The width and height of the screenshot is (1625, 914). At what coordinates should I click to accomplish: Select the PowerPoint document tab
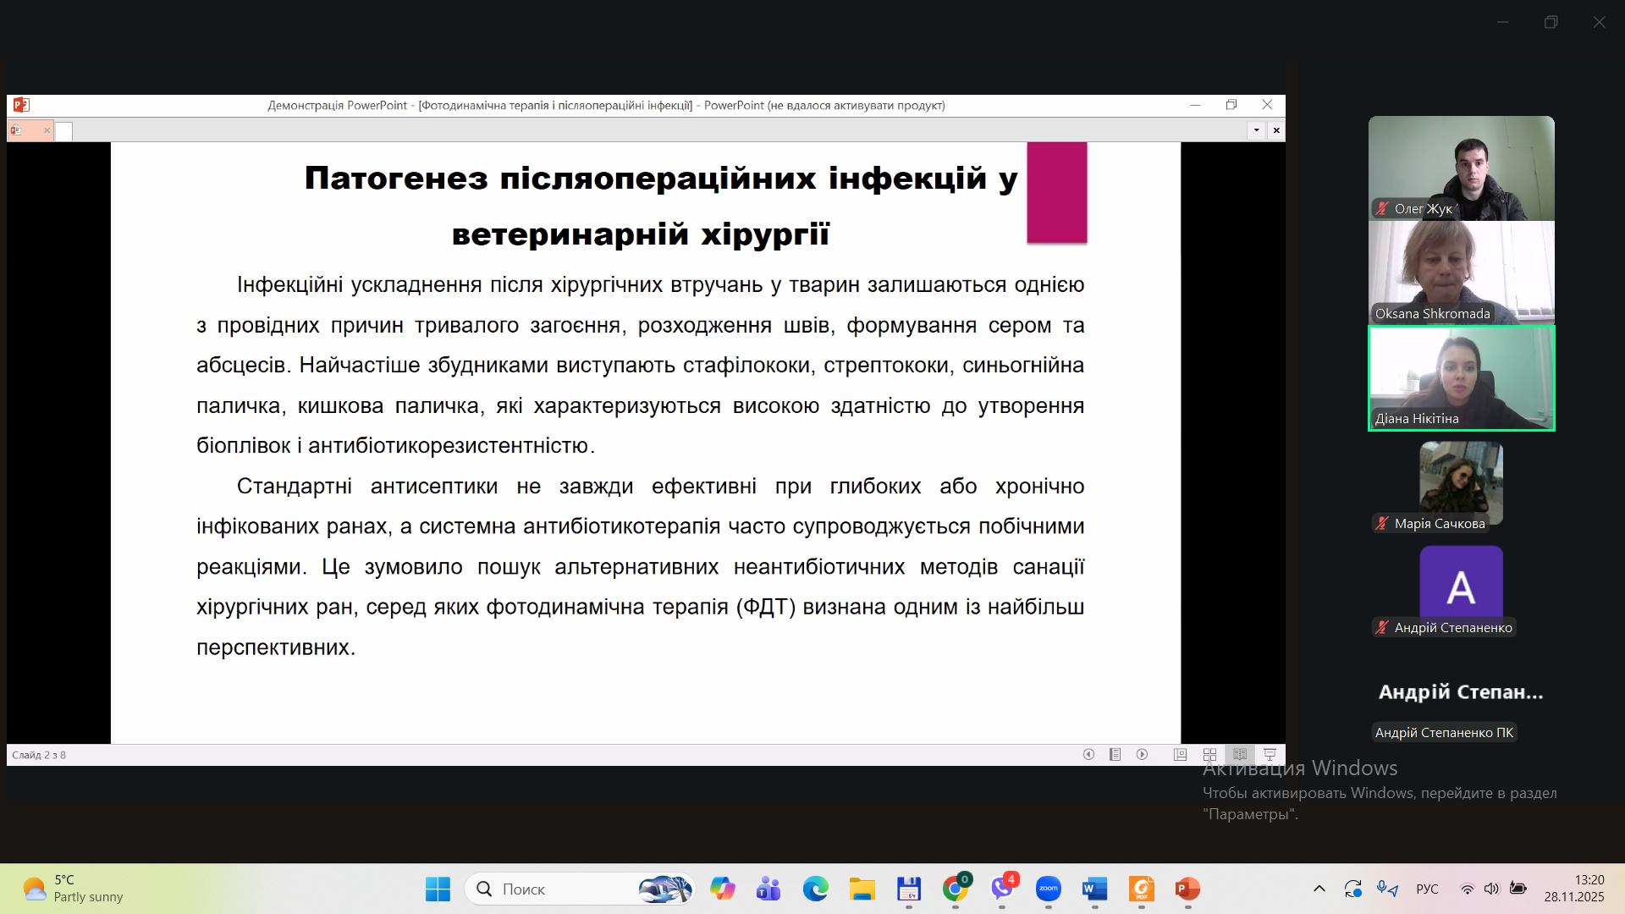tap(25, 130)
